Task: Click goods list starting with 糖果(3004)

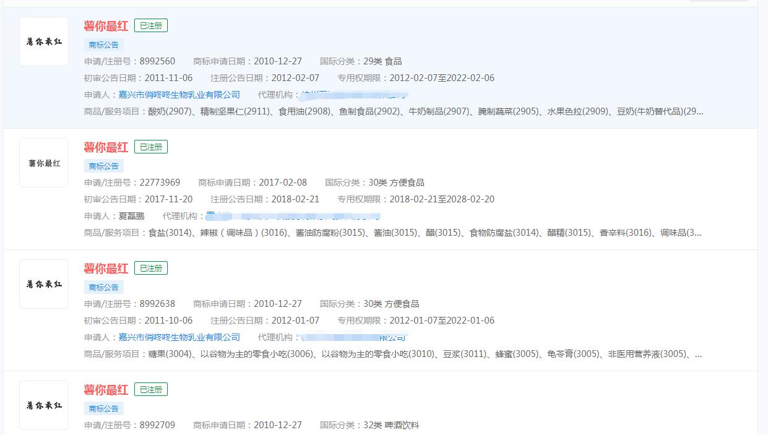Action: [x=425, y=354]
